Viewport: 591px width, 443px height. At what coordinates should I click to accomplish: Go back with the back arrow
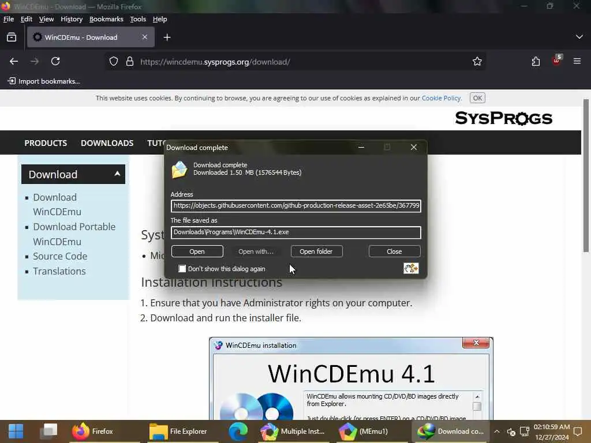point(14,61)
